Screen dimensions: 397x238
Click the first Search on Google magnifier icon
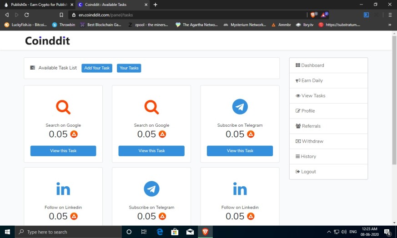[63, 107]
